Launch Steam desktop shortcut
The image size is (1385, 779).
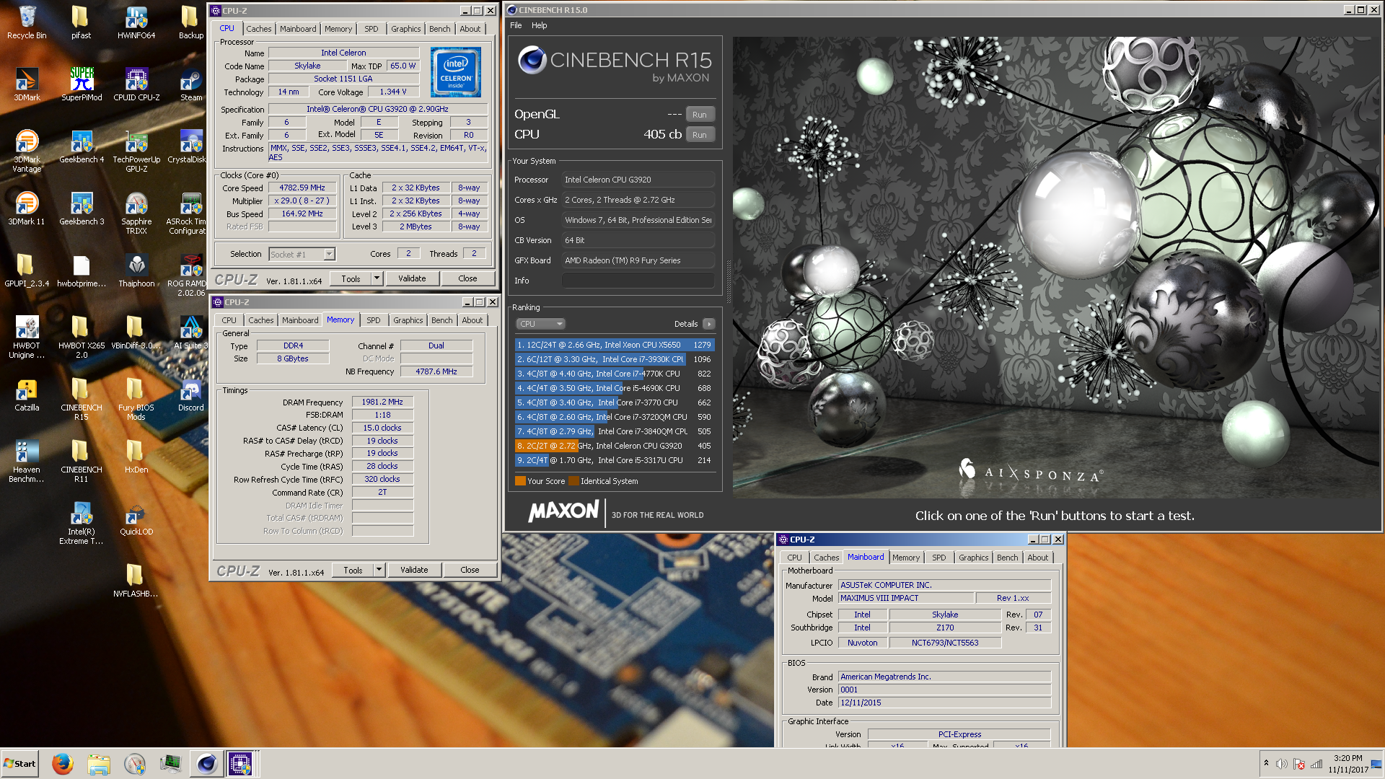191,84
